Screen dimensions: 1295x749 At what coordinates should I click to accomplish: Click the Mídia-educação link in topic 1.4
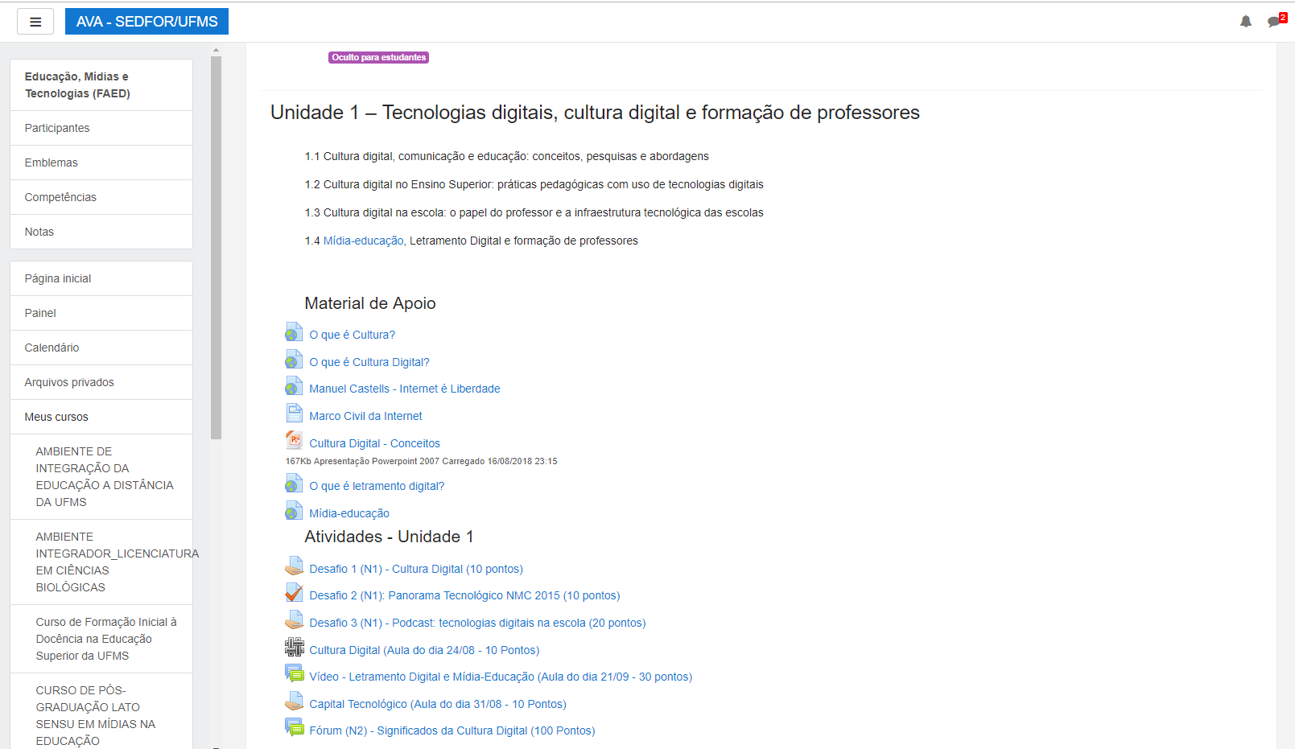click(x=363, y=241)
